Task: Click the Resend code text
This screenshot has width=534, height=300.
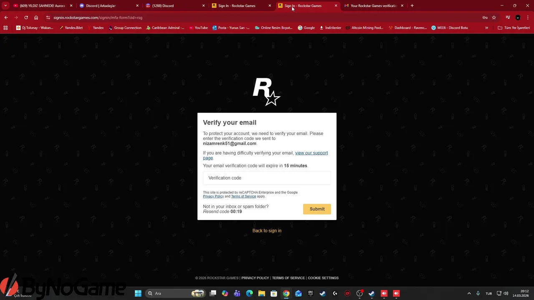Action: (216, 212)
